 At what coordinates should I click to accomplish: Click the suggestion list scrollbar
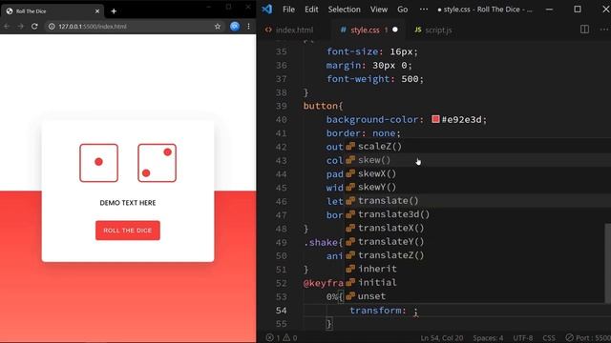pyautogui.click(x=607, y=263)
